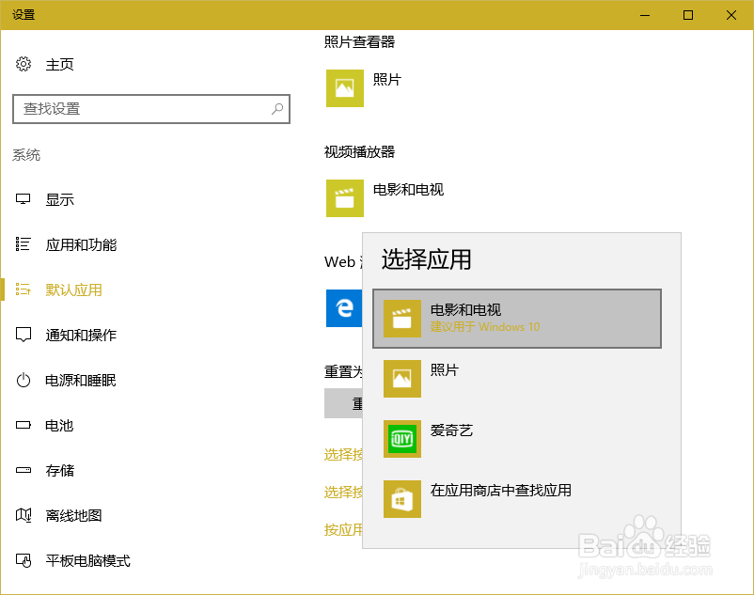Click the 照片 icon under 照片查看器
The height and width of the screenshot is (595, 754).
point(344,87)
